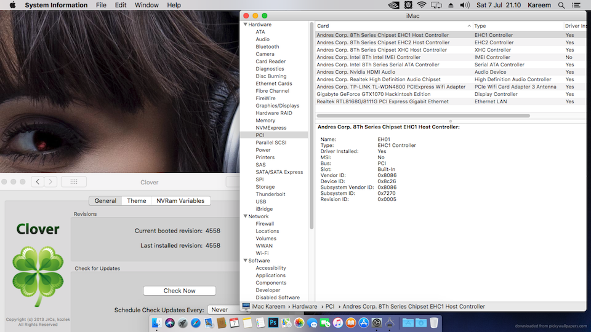
Task: Open the volume control in menu bar
Action: click(464, 5)
